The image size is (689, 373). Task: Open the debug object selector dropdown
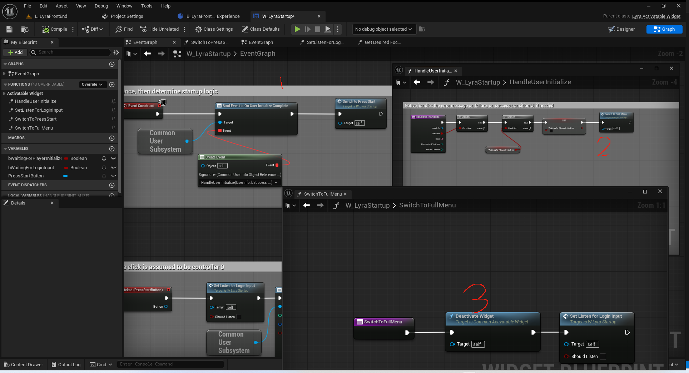pyautogui.click(x=383, y=29)
